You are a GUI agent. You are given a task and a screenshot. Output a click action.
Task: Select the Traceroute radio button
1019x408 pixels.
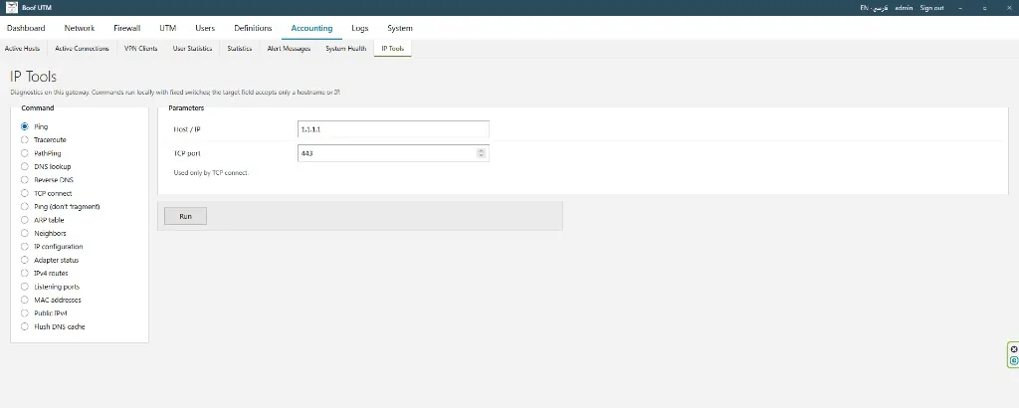[25, 139]
